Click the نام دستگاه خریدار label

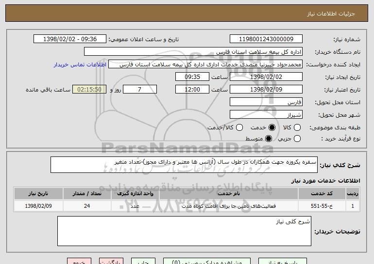click(x=338, y=52)
